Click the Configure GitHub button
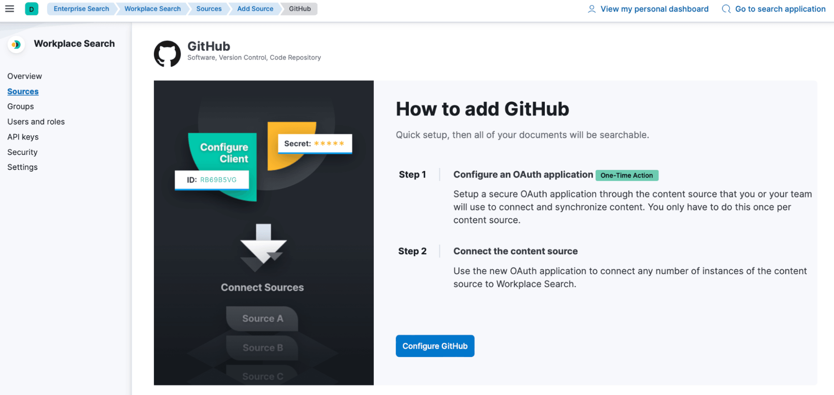 click(435, 346)
